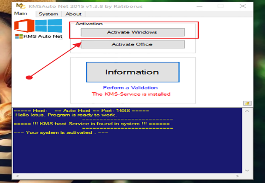Switch to the Main tab
This screenshot has width=265, height=183.
(21, 13)
